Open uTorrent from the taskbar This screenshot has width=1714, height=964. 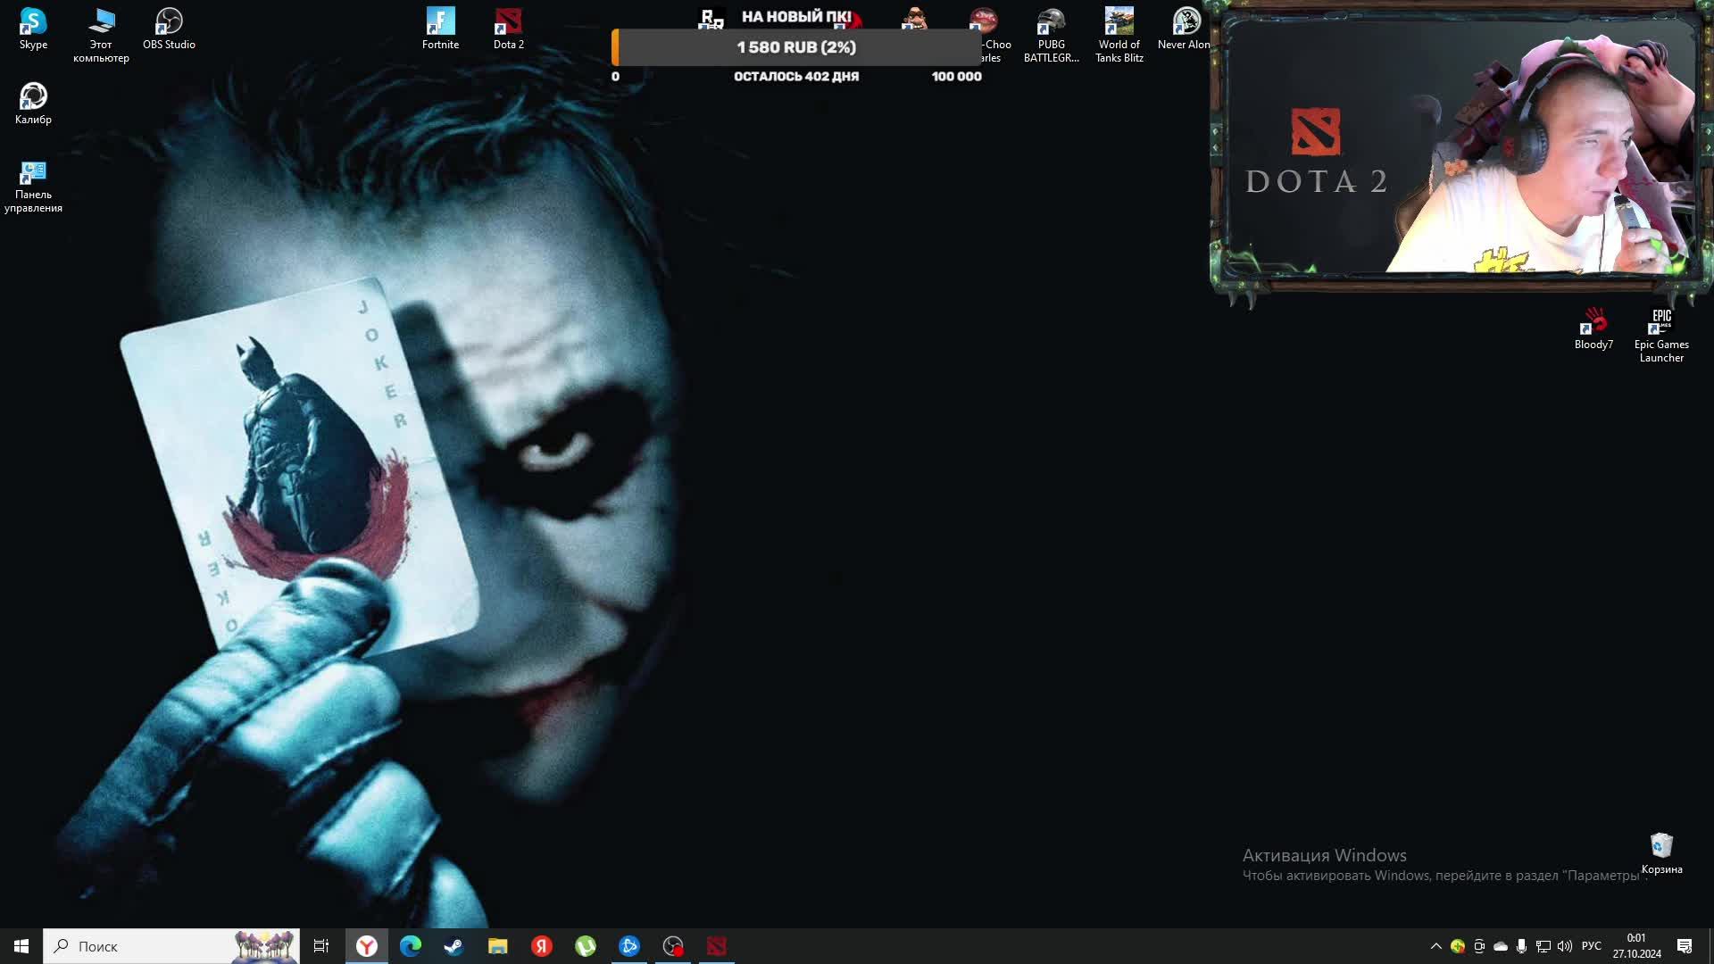click(x=585, y=946)
